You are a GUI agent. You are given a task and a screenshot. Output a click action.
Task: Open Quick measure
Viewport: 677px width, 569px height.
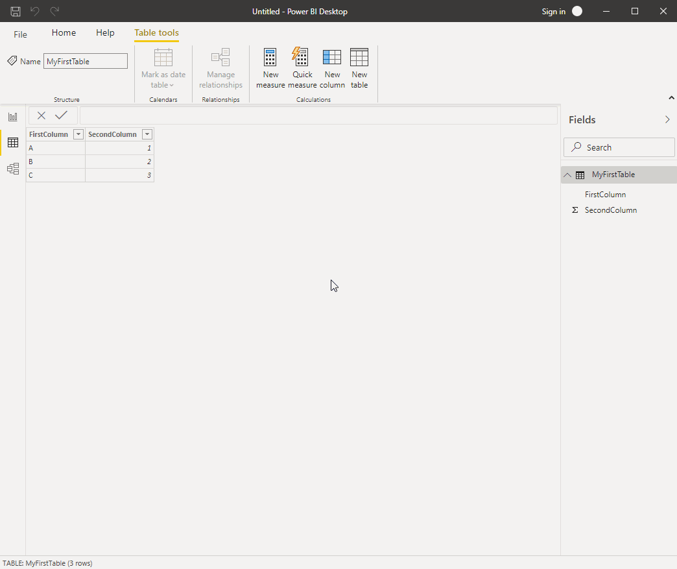[x=302, y=68]
